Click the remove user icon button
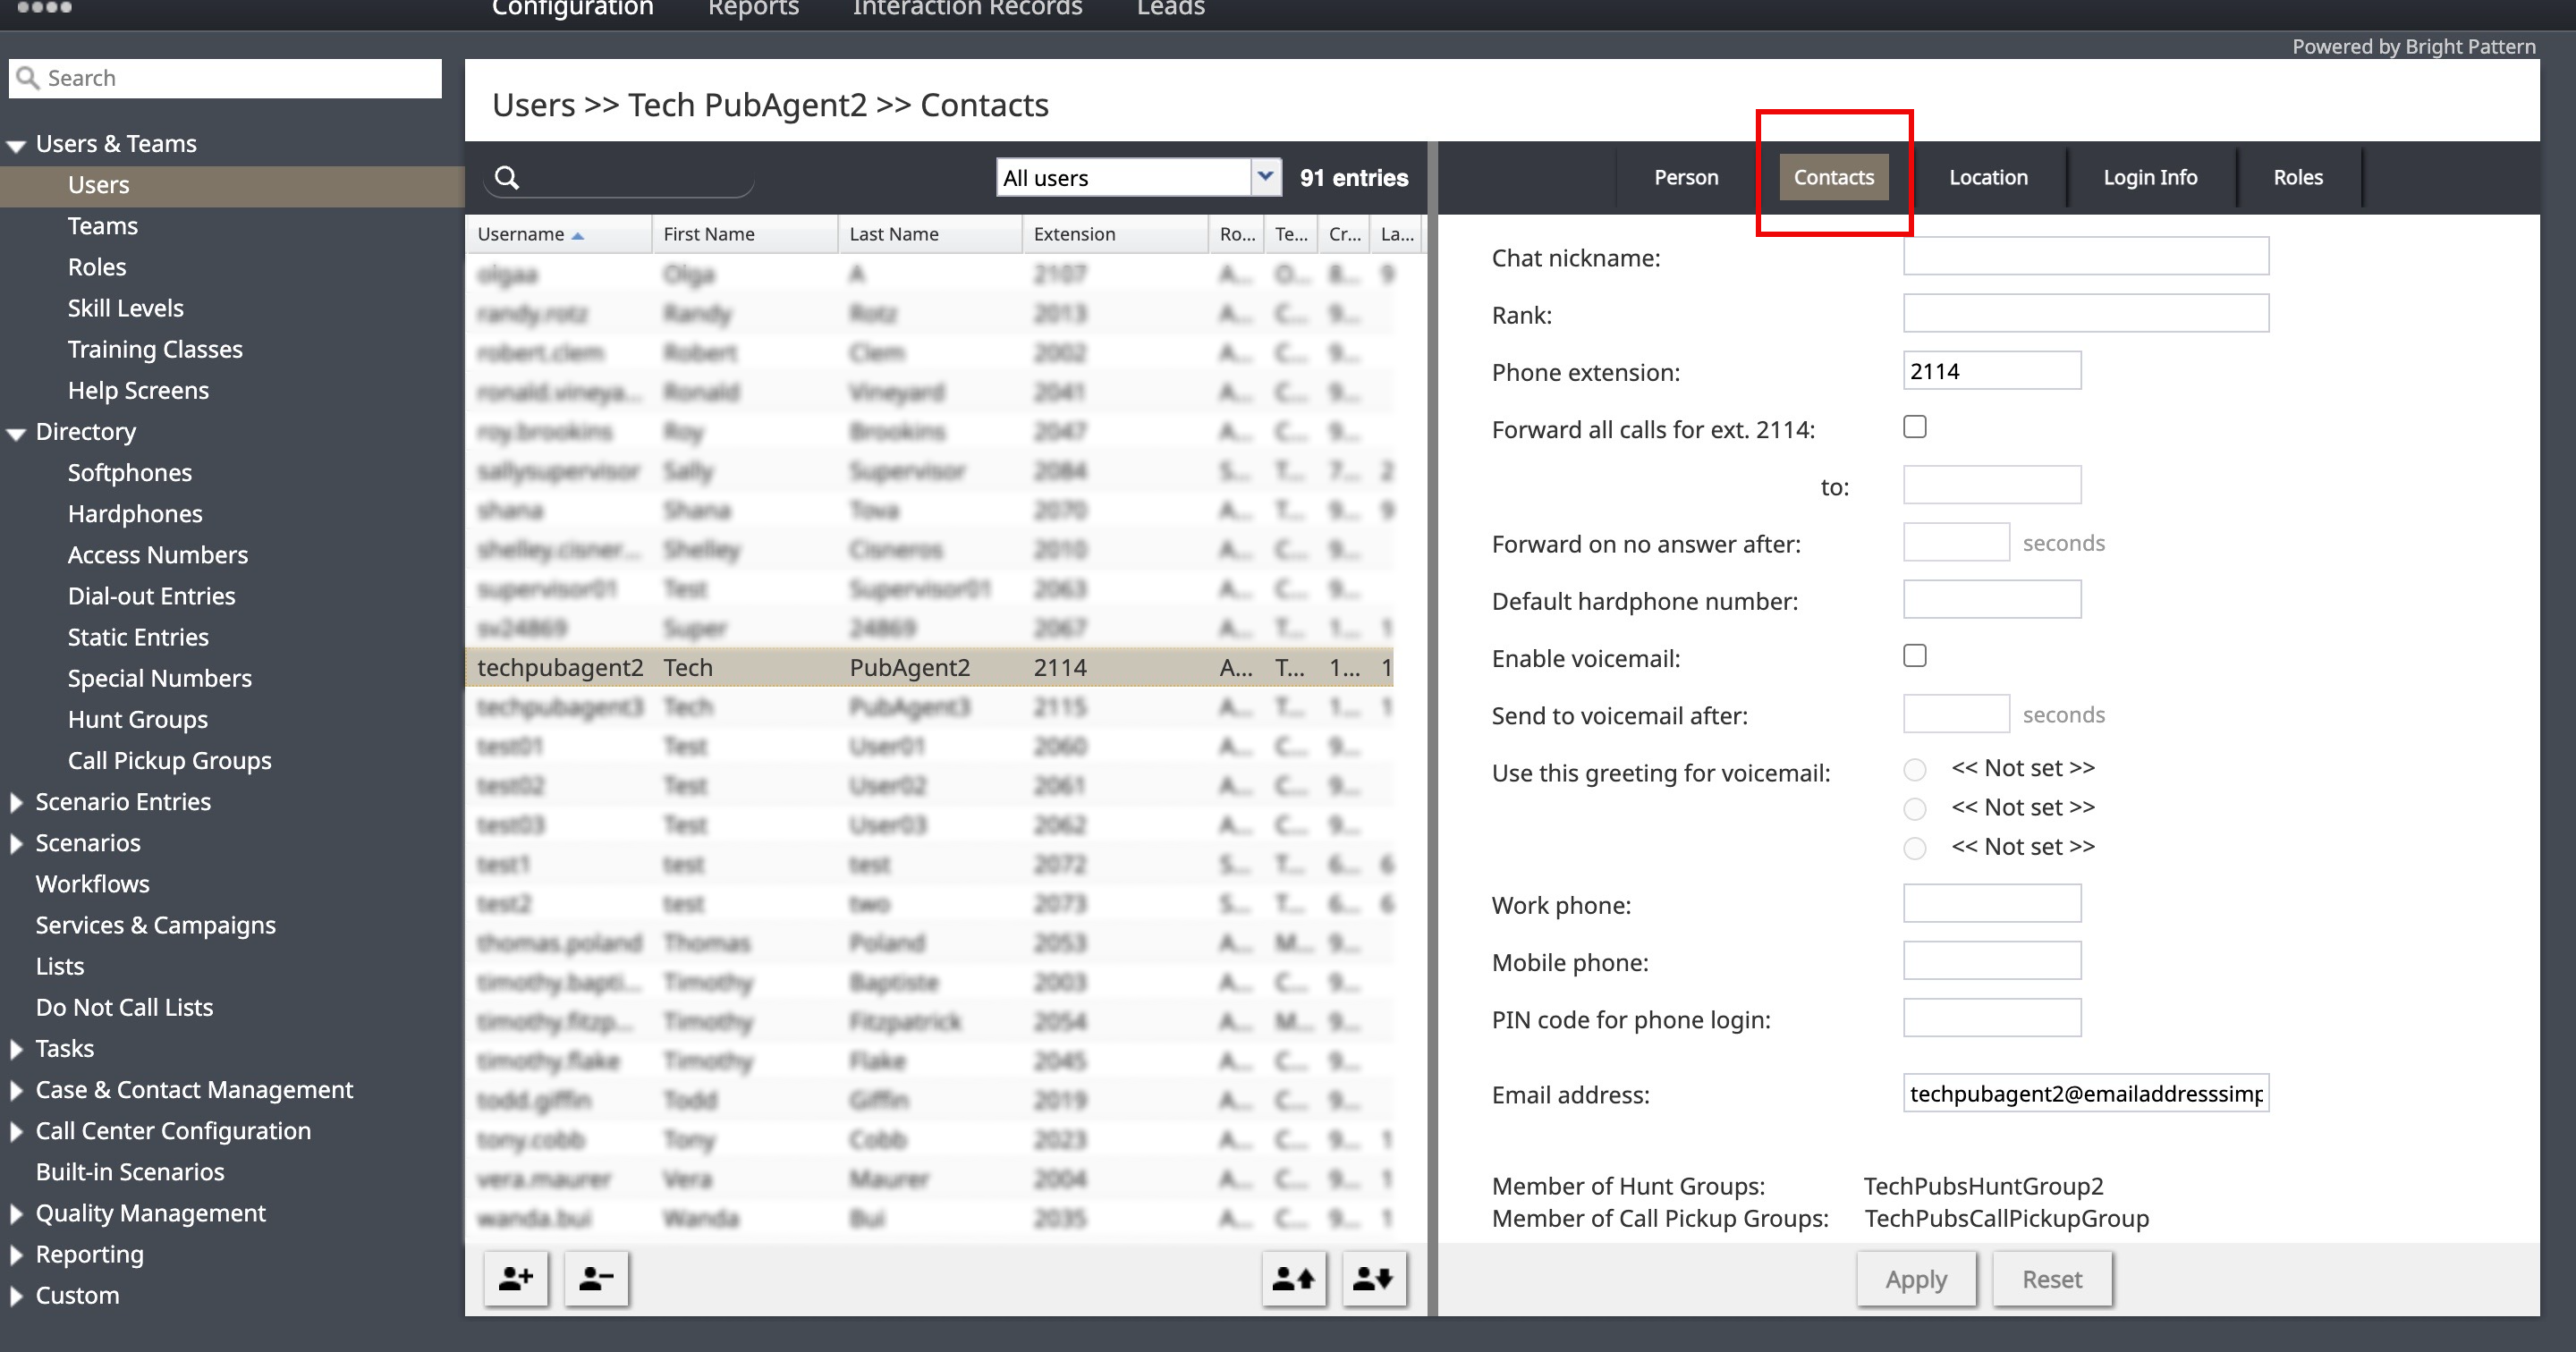This screenshot has width=2576, height=1352. (596, 1278)
